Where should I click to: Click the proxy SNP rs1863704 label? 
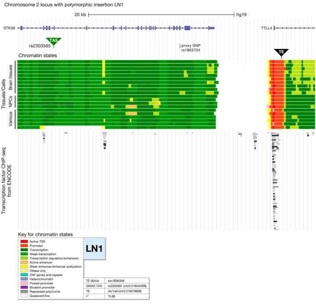(191, 48)
